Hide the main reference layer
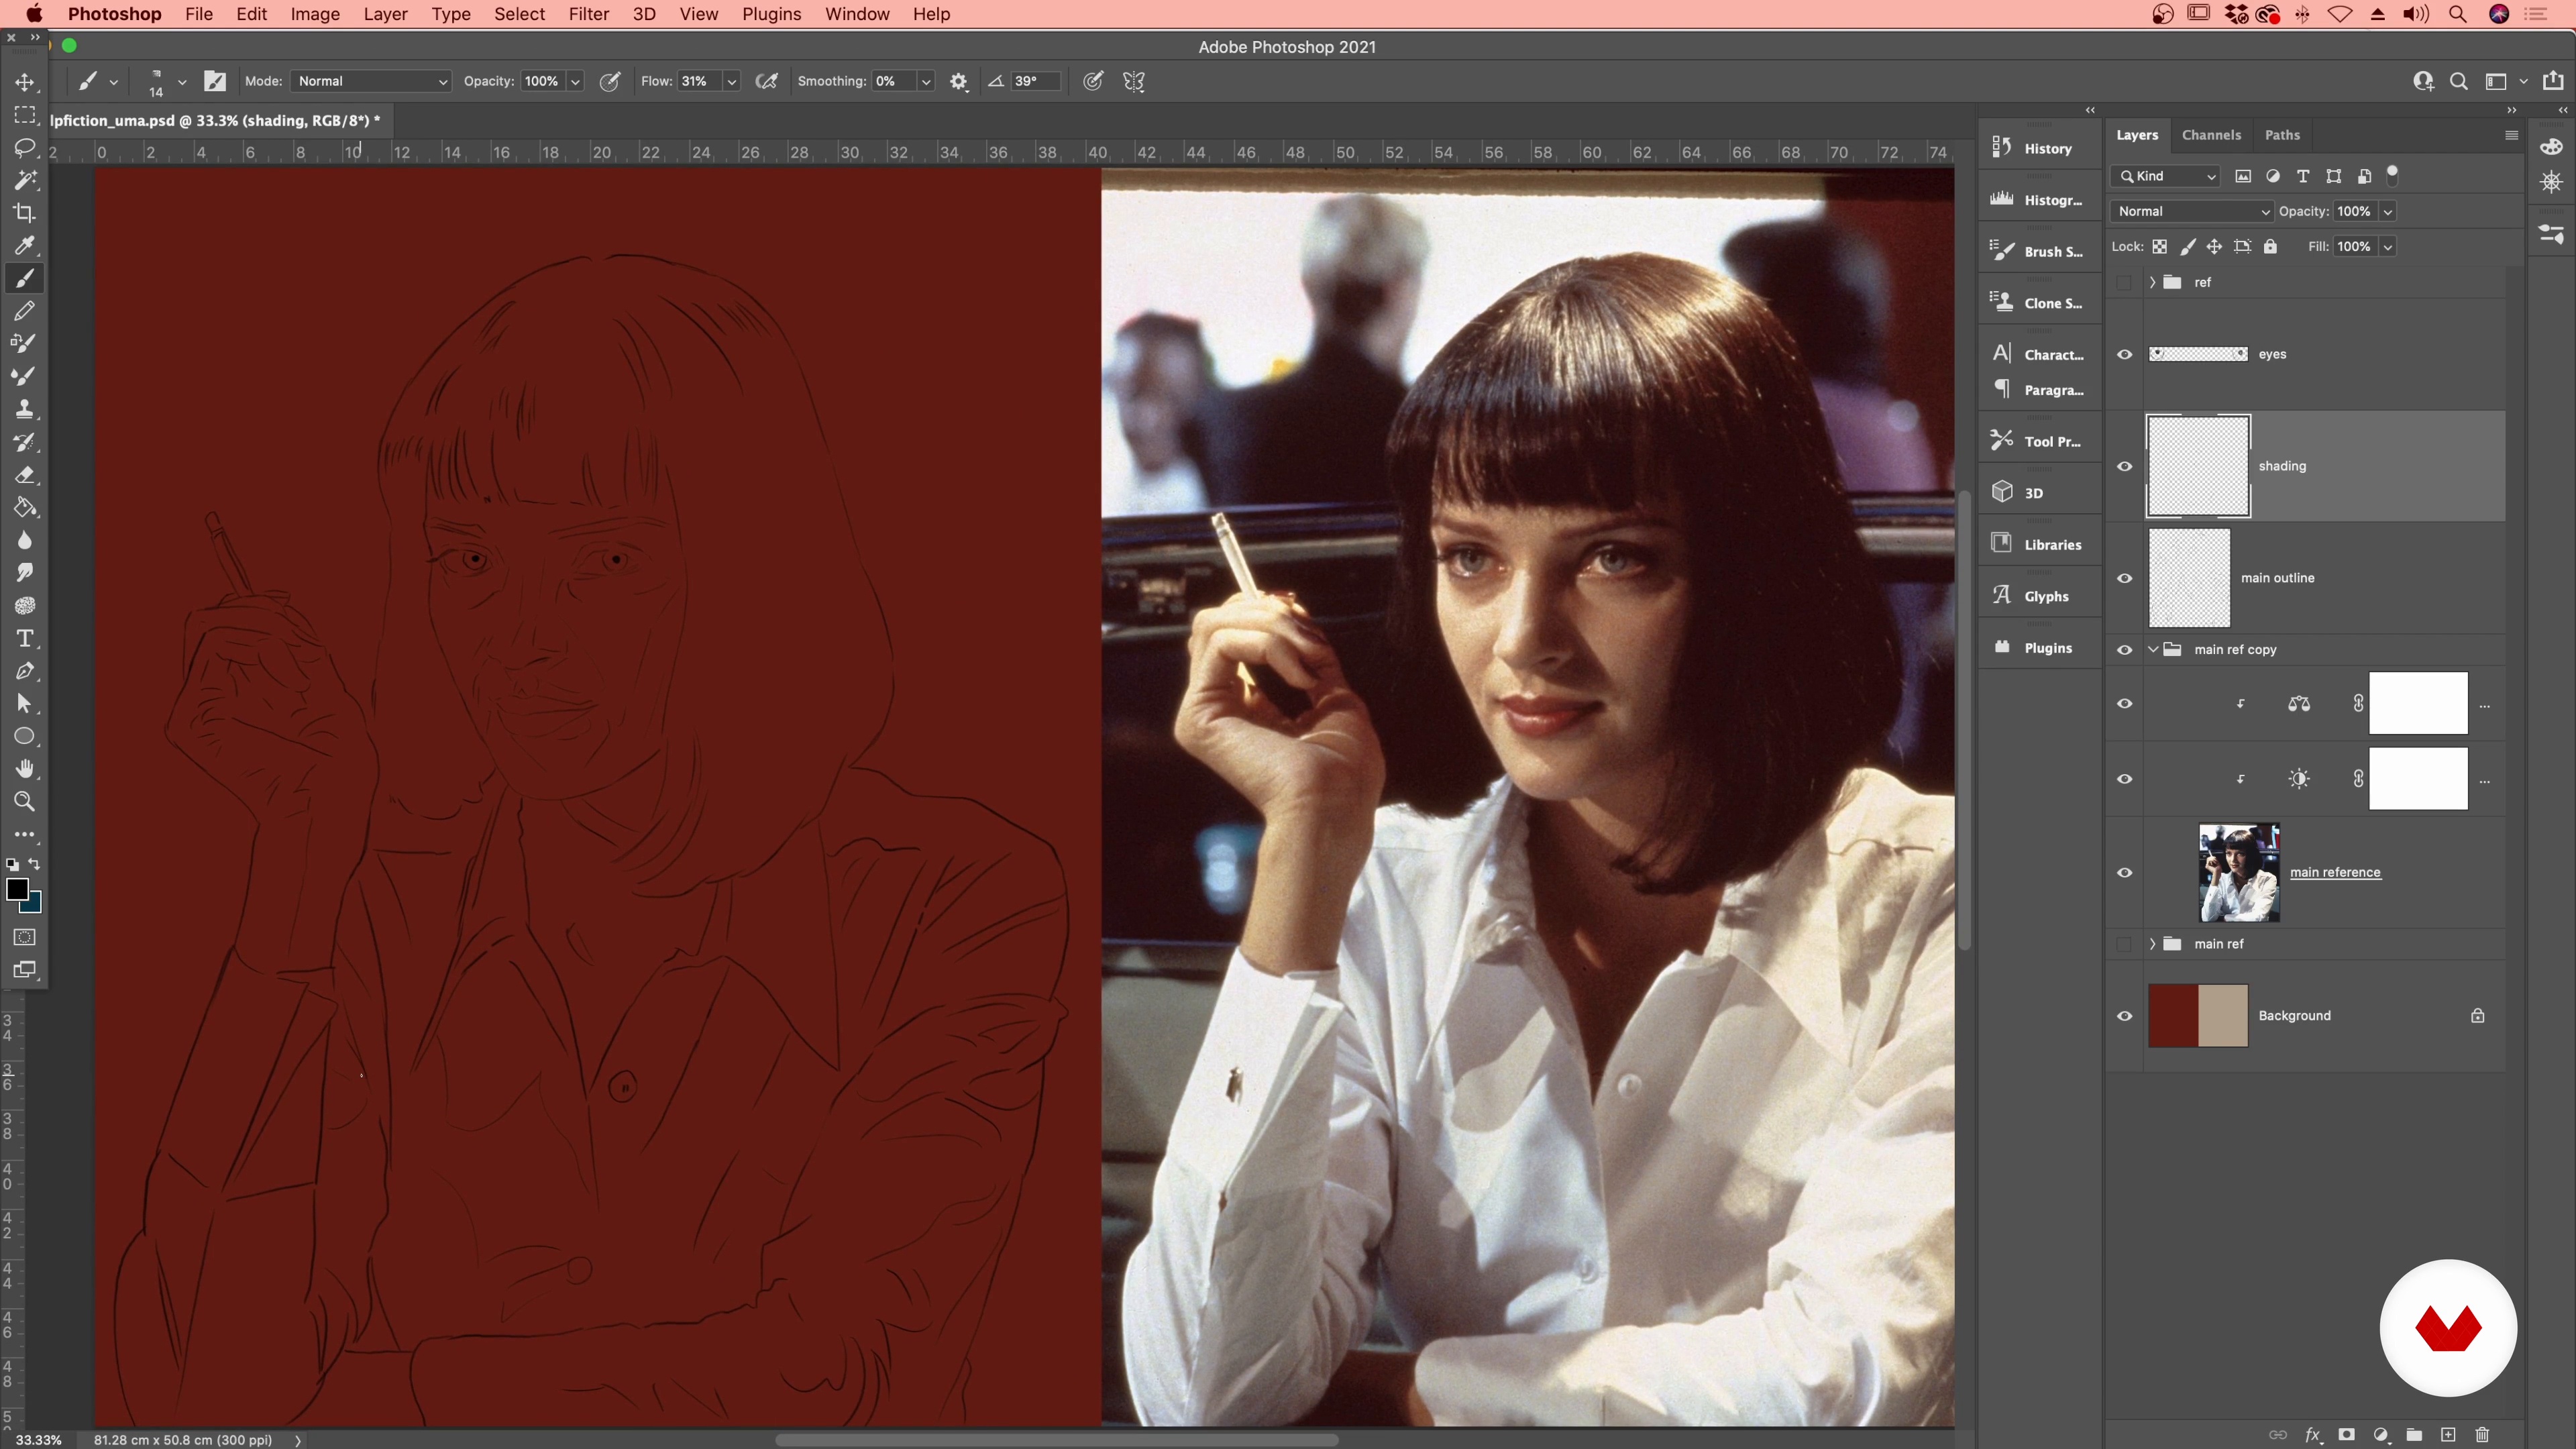 coord(2125,873)
